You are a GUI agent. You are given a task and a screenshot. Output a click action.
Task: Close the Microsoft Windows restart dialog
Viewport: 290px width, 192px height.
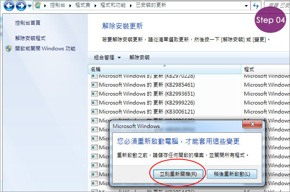[252, 124]
